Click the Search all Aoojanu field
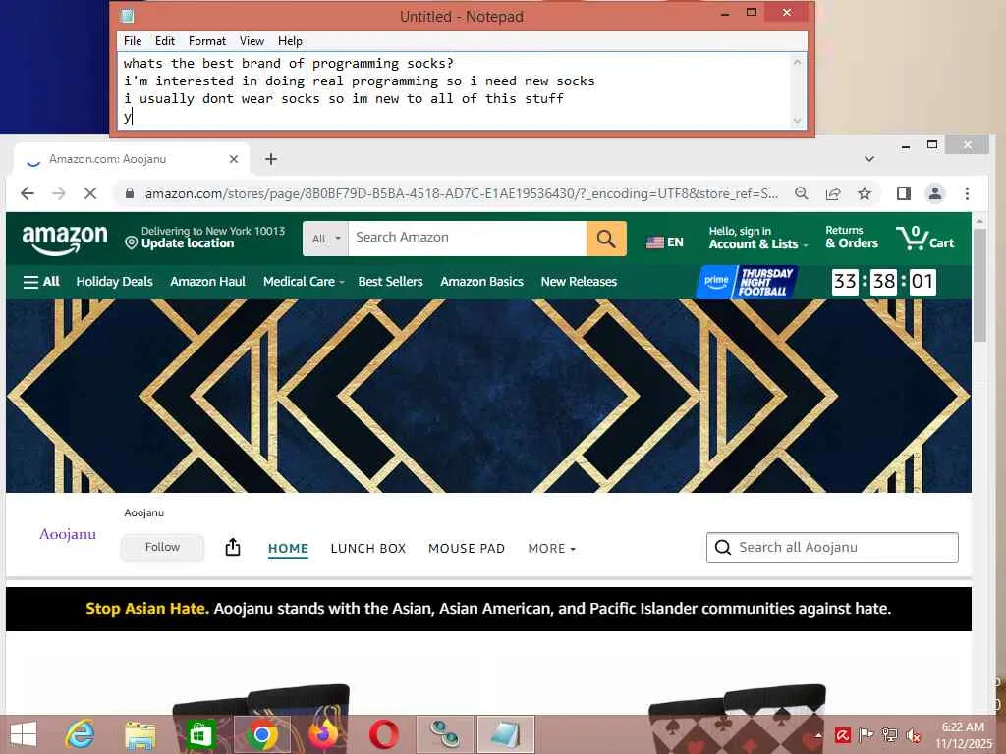Image resolution: width=1006 pixels, height=754 pixels. [832, 547]
